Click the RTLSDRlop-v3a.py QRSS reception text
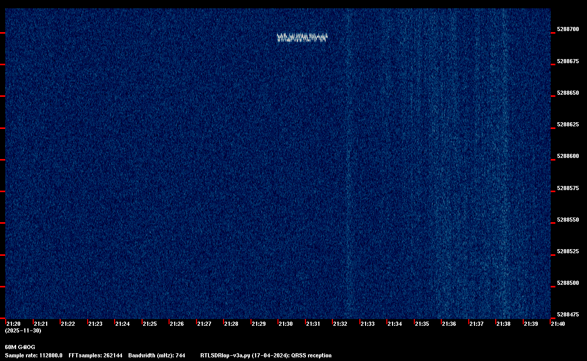Image resolution: width=587 pixels, height=361 pixels. coord(266,355)
